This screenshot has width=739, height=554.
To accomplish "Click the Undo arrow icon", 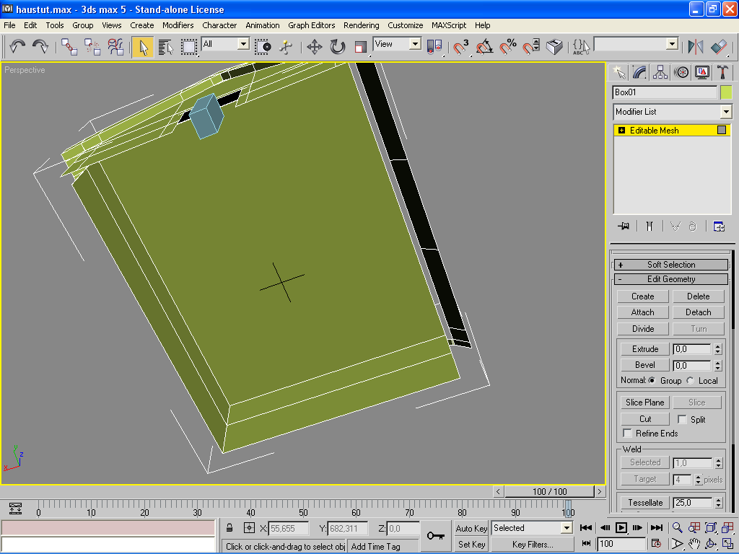I will (x=17, y=47).
